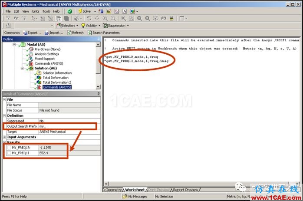
Task: Pin the Details panel
Action: click(99, 94)
